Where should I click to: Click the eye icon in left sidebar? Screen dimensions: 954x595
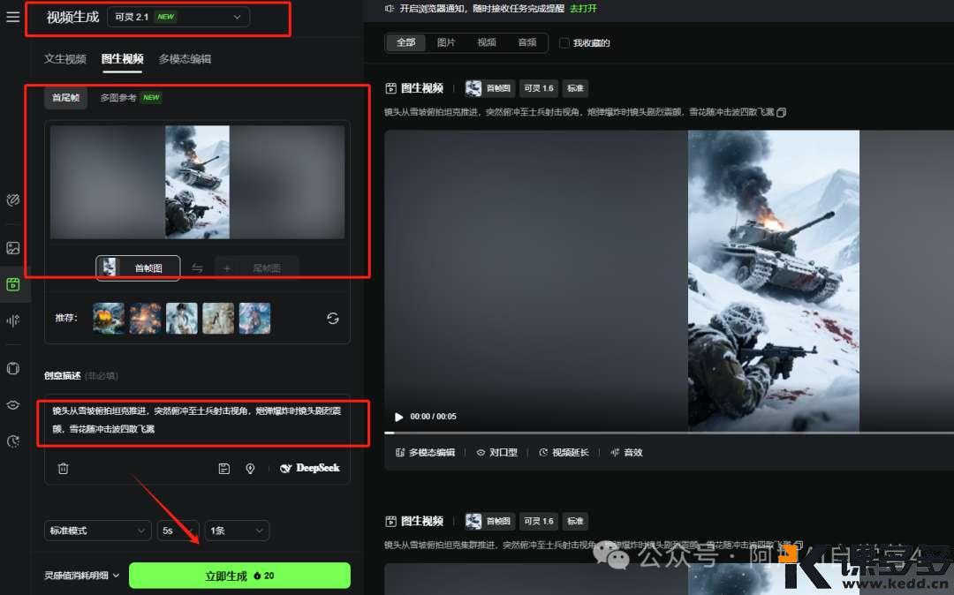coord(12,405)
